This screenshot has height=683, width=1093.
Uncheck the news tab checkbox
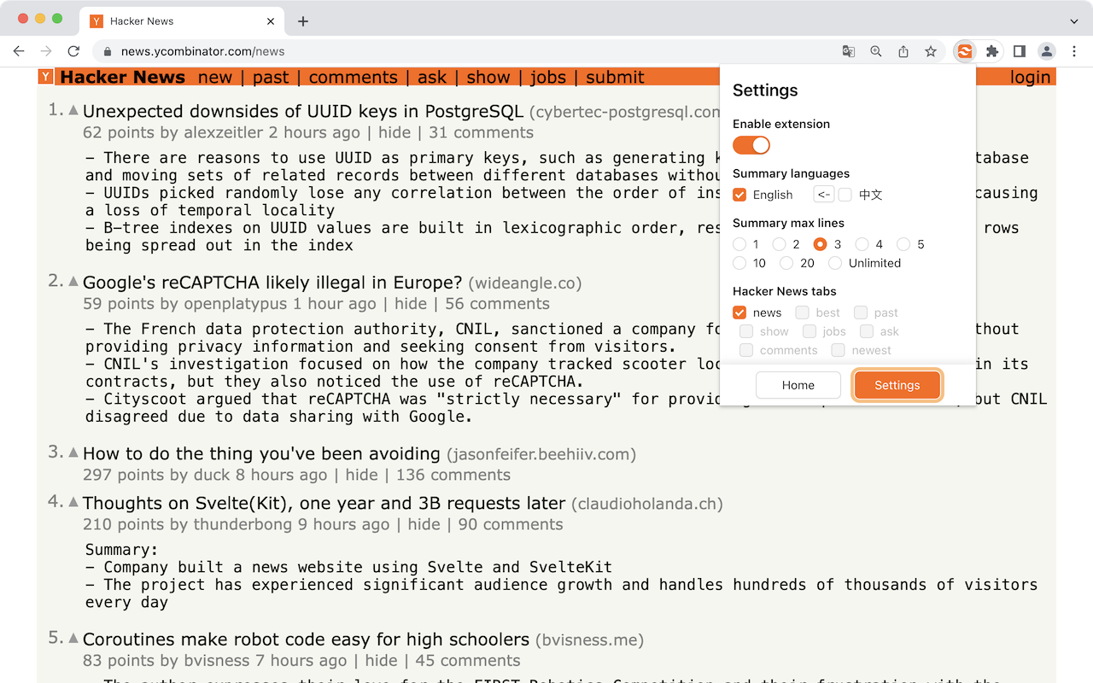click(x=739, y=312)
